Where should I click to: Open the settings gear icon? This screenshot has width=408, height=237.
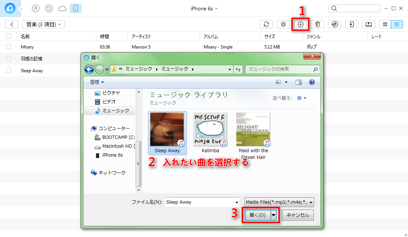[283, 24]
